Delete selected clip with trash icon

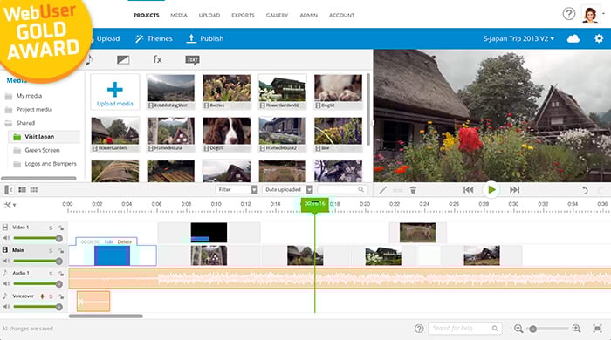pos(413,190)
